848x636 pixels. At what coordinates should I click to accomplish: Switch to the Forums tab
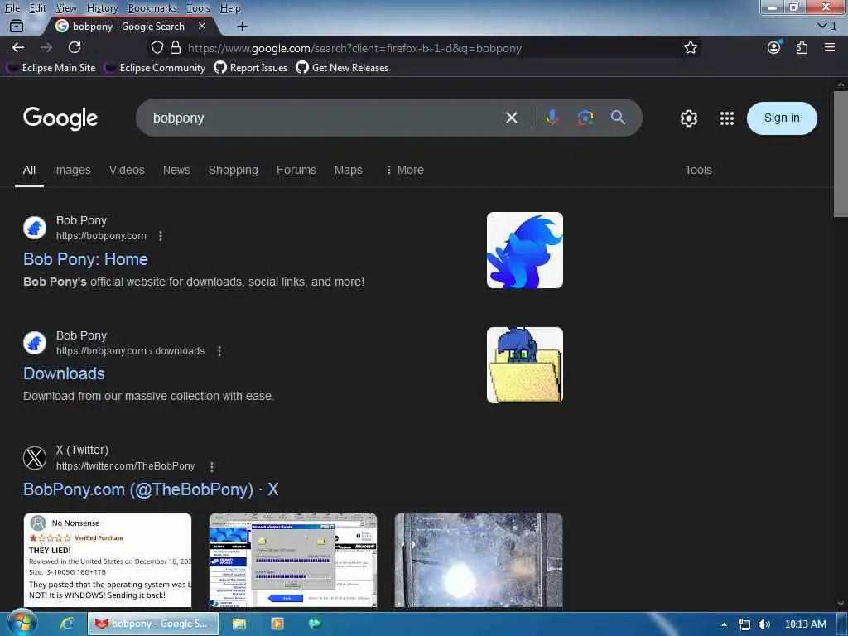coord(296,170)
